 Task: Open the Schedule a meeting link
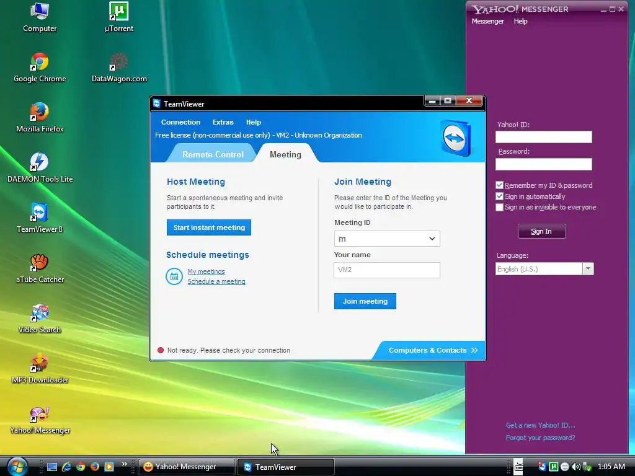click(216, 281)
